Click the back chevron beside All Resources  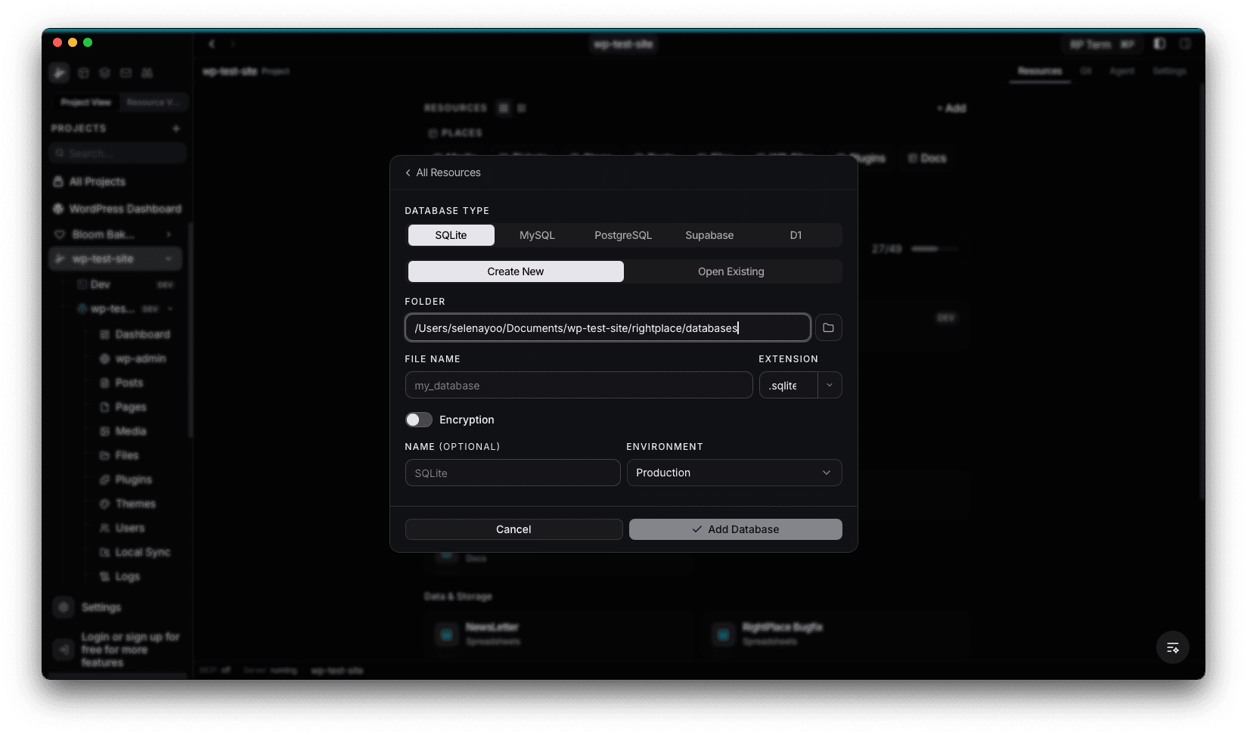pos(408,173)
